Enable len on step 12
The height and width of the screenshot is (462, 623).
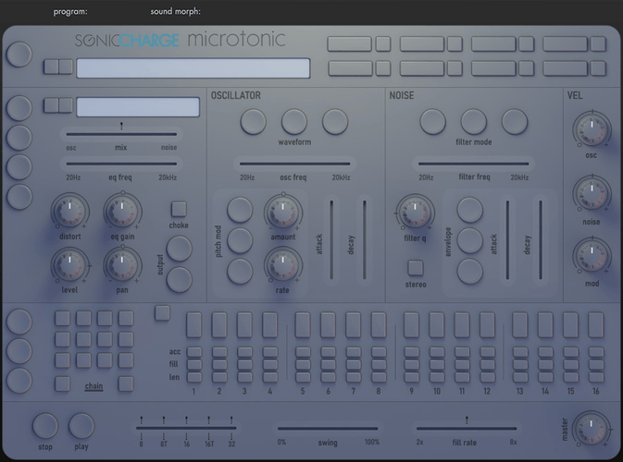pos(487,377)
